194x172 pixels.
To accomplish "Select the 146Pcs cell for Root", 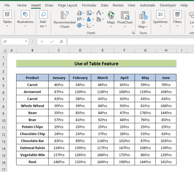I will (x=59, y=162).
